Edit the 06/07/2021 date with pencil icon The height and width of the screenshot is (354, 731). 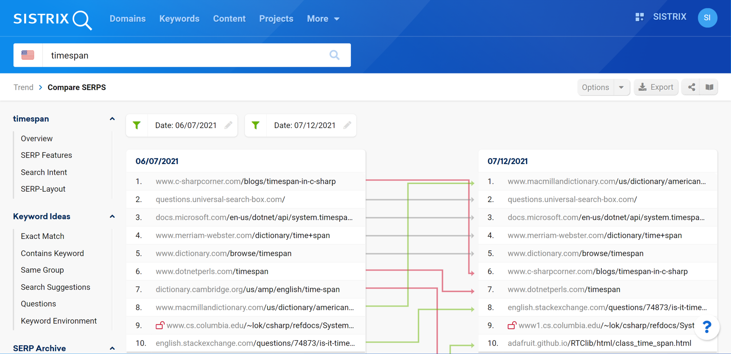point(228,125)
